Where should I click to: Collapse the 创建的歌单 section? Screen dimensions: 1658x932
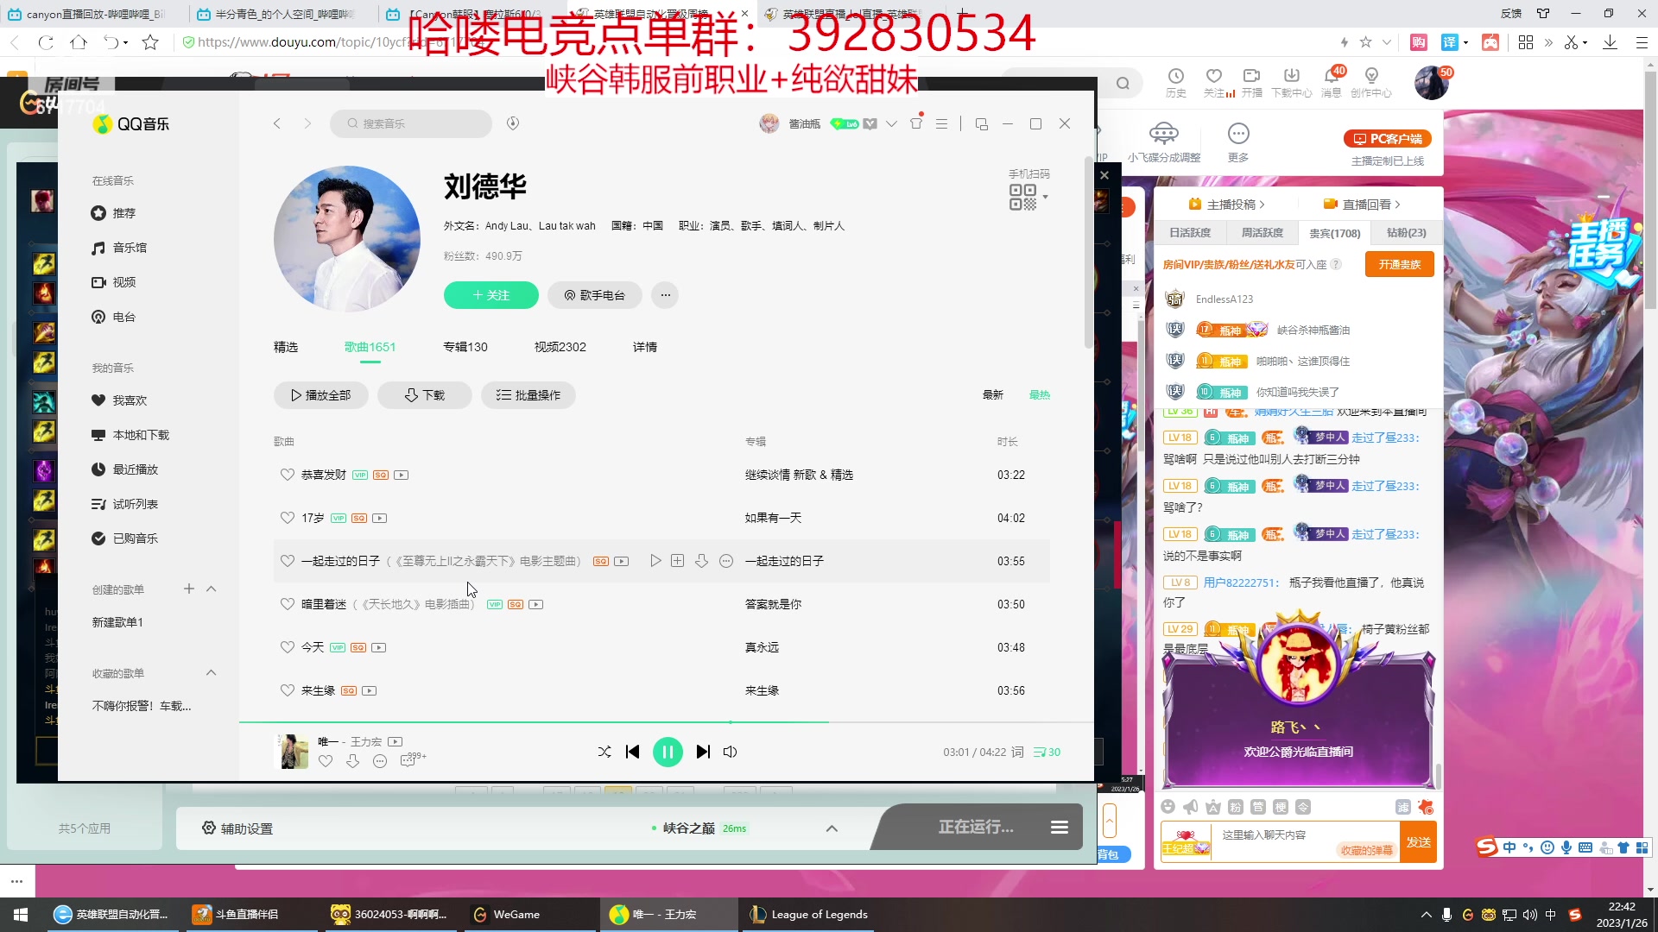212,589
